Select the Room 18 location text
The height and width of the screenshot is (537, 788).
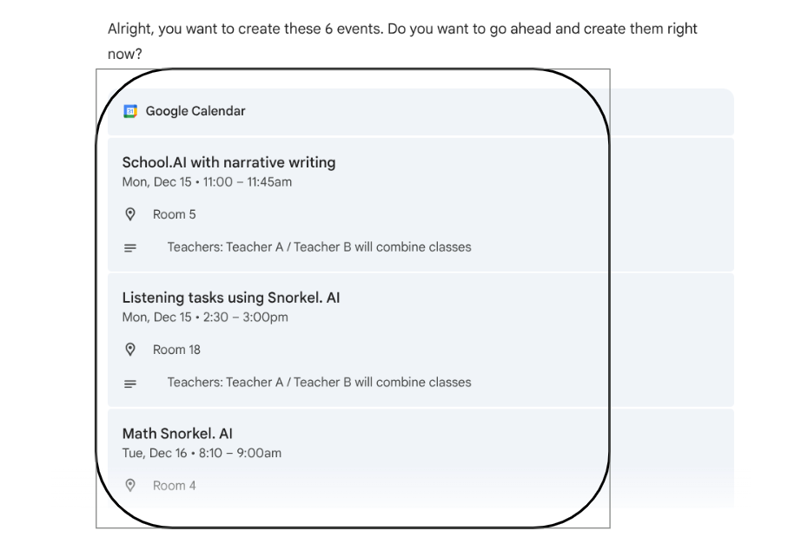(176, 350)
